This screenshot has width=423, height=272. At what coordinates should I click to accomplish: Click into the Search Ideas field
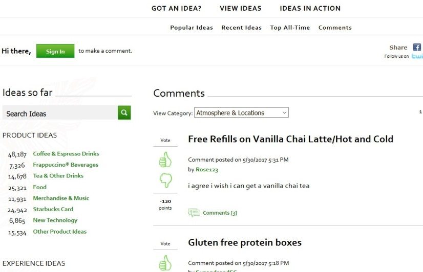(x=60, y=113)
